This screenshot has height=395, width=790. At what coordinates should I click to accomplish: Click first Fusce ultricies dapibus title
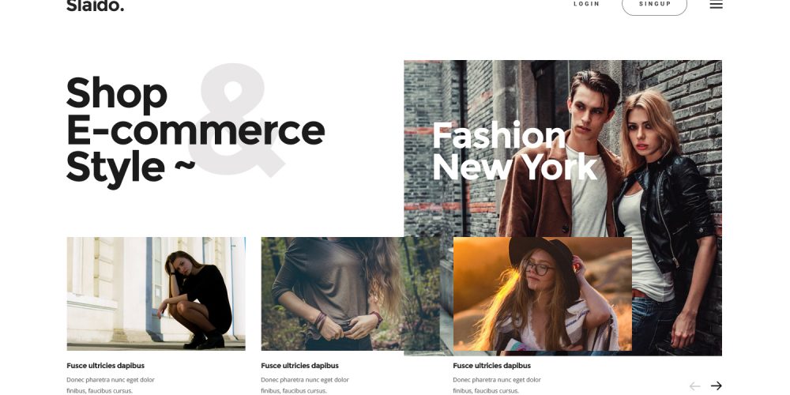click(105, 366)
